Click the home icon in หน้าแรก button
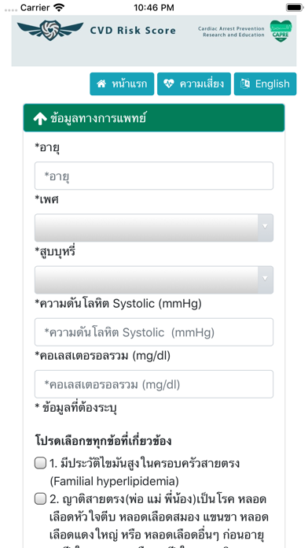 tap(101, 84)
